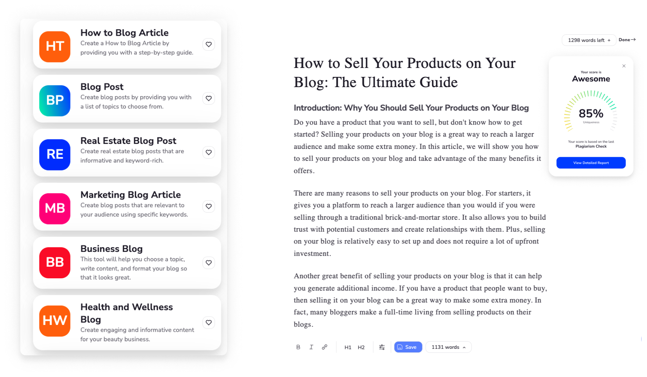Viewport: 647px width, 377px height.
Task: Click the plus beside 1298 words left
Action: [x=609, y=40]
